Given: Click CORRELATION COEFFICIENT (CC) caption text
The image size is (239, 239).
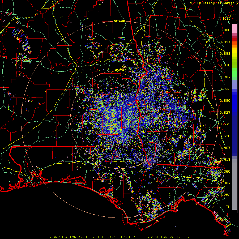Looking at the screenshot, I should coord(84,237).
